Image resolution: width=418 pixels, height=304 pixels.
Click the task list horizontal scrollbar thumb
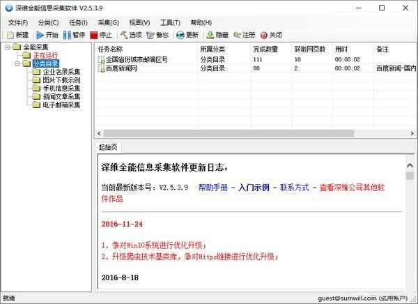[x=229, y=133]
